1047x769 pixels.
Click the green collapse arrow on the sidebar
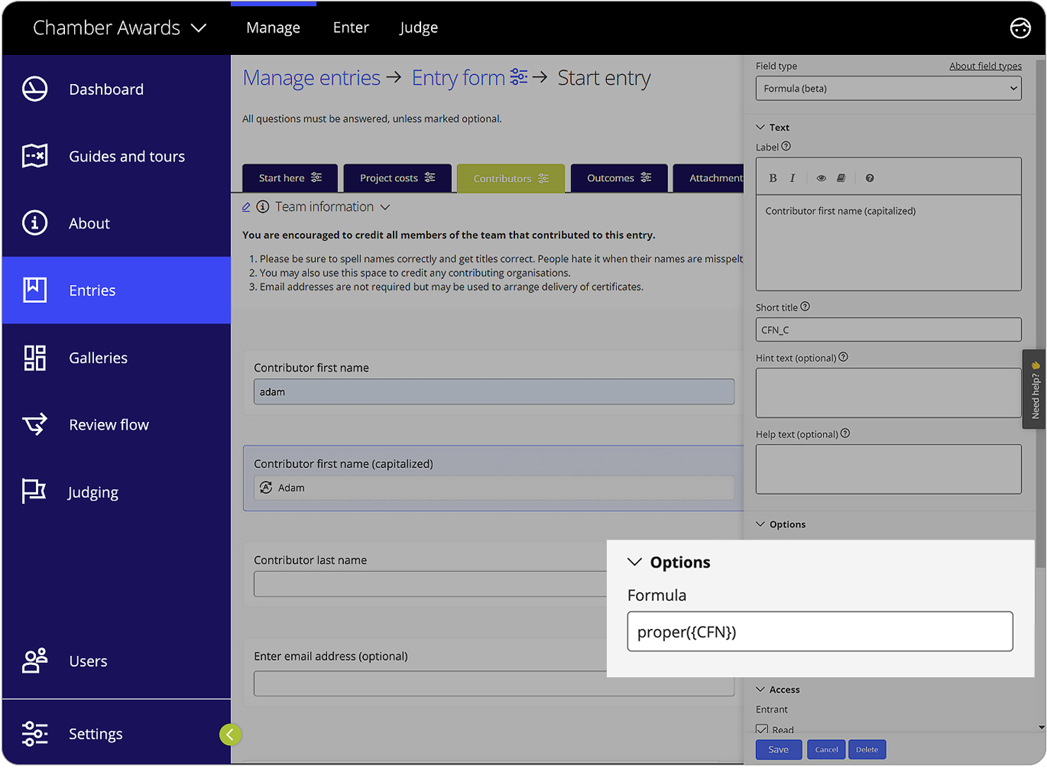pos(230,734)
